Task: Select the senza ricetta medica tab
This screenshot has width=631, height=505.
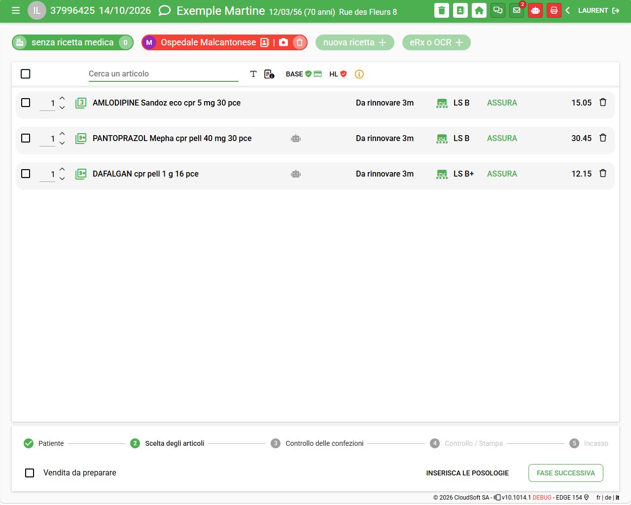Action: (72, 42)
